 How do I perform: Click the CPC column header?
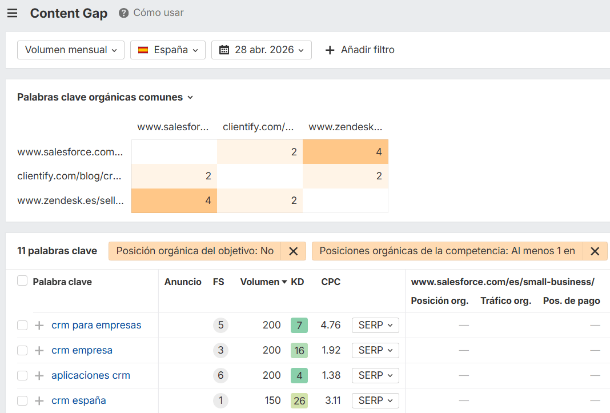tap(331, 282)
